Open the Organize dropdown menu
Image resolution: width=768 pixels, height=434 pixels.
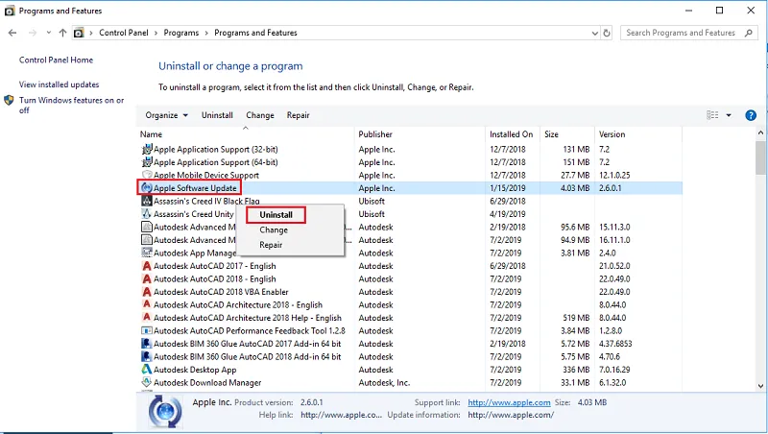point(165,115)
